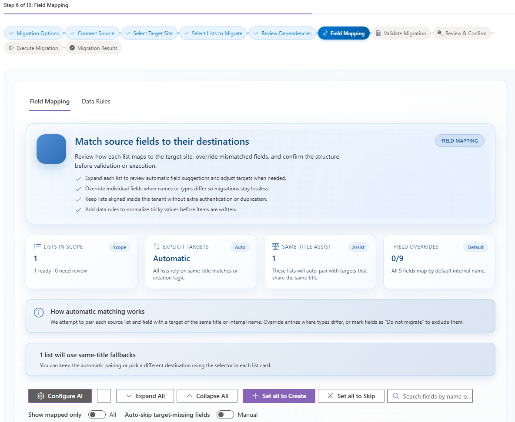Click the blue Field Mapping hero icon

point(51,149)
